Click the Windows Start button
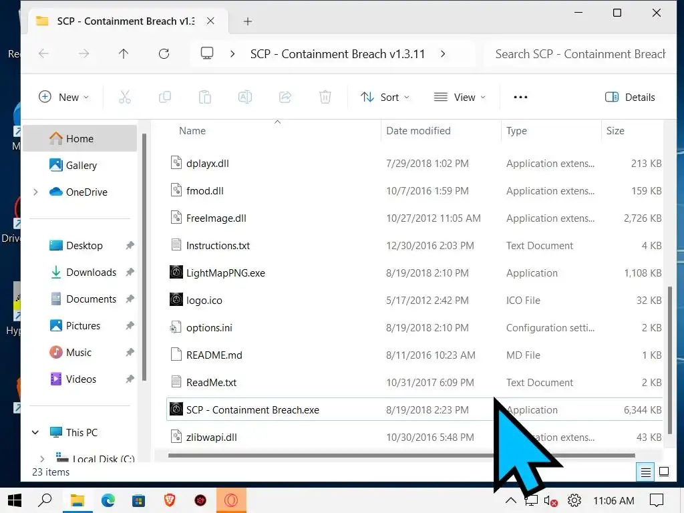The width and height of the screenshot is (684, 513). [15, 500]
